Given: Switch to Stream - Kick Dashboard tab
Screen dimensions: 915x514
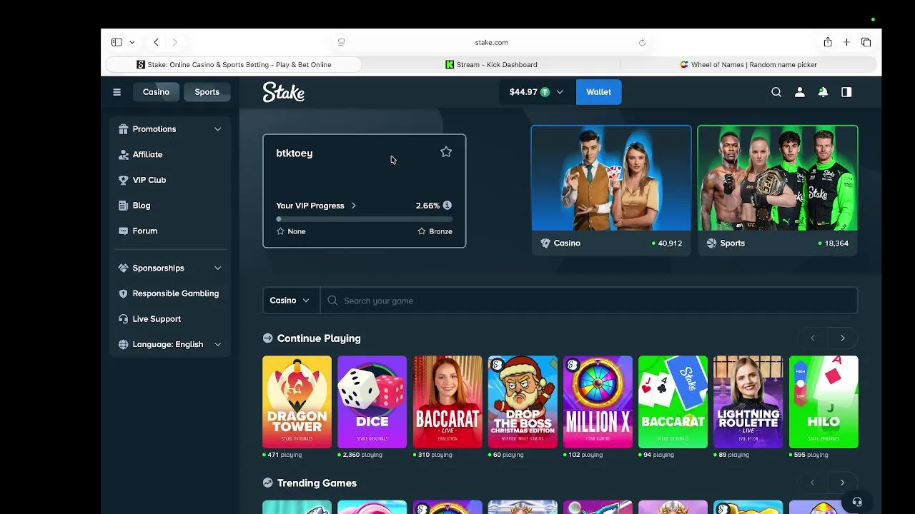Looking at the screenshot, I should (x=490, y=64).
